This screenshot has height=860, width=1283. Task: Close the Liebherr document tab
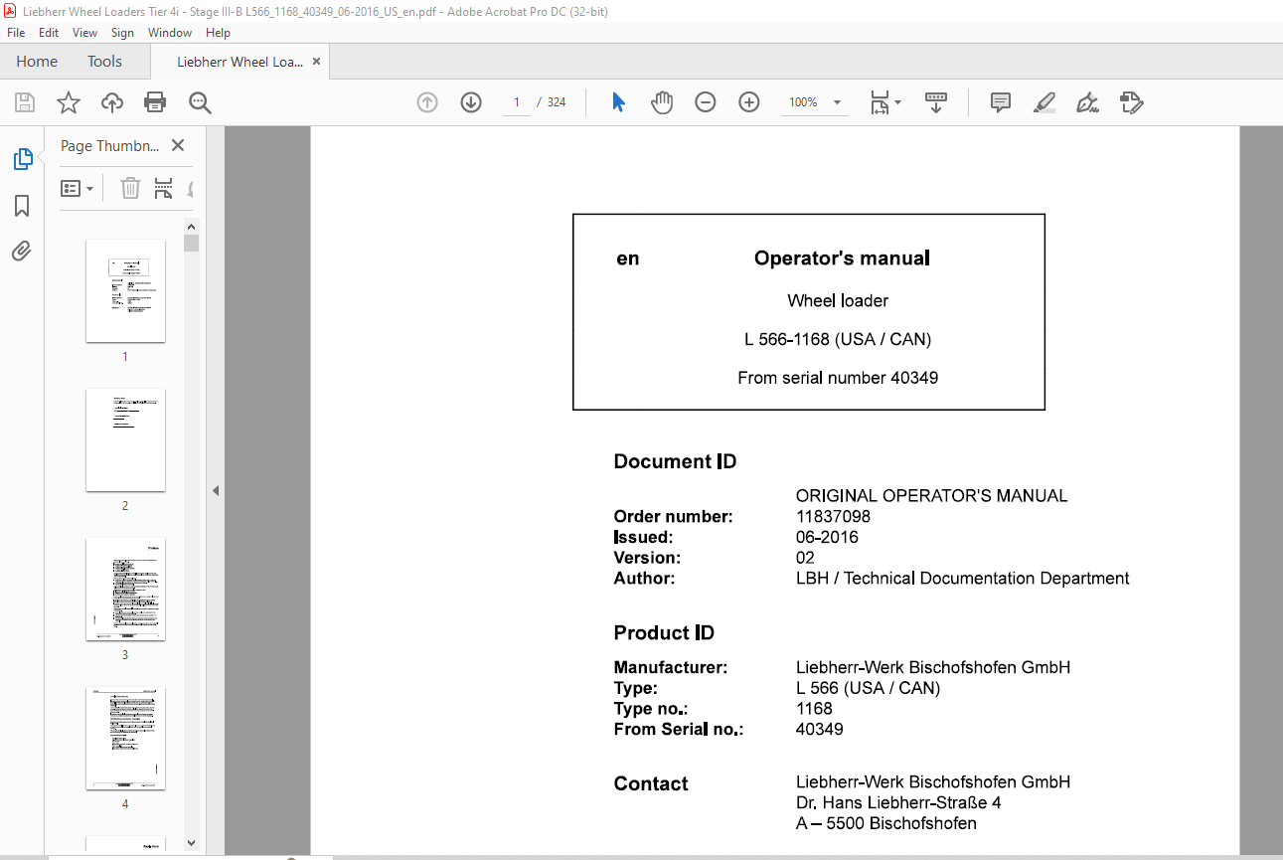point(316,62)
